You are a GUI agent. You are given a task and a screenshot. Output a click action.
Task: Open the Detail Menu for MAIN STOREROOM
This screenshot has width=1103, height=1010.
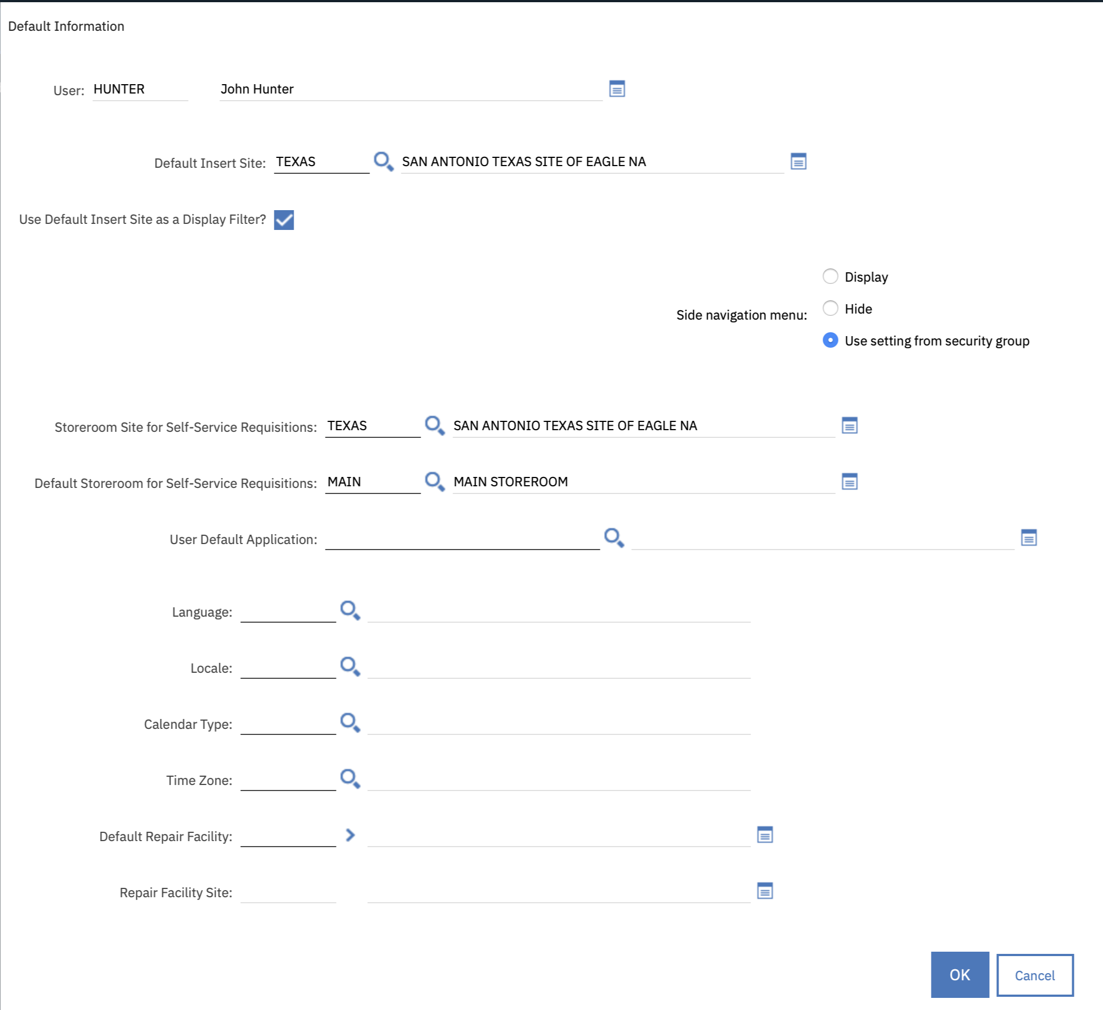tap(850, 481)
